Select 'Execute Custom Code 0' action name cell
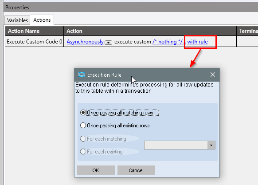The height and width of the screenshot is (185, 258). (35, 42)
